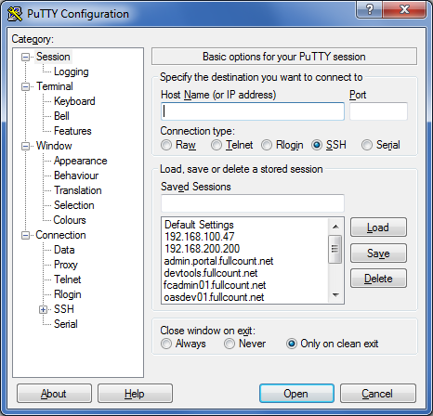
Task: Open the Behaviour category
Action: [76, 175]
